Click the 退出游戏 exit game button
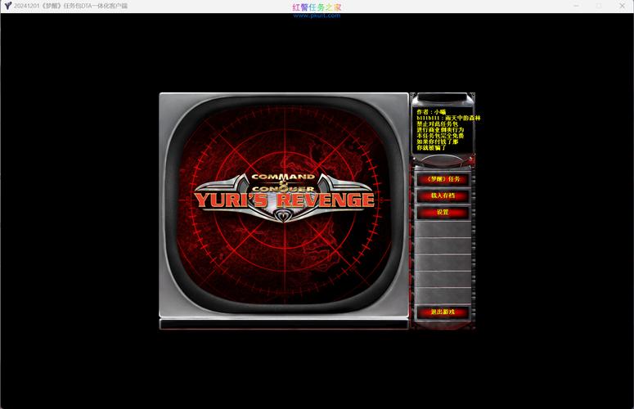 pos(443,312)
